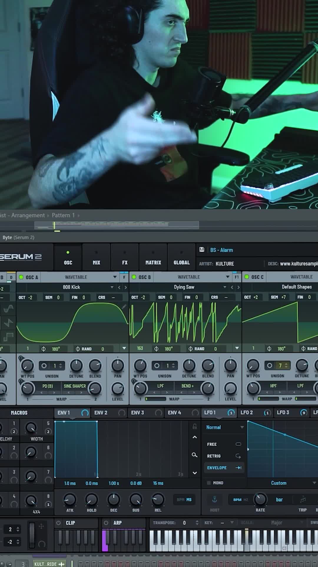
Task: Click the envelope scroll down chevron
Action: coord(195,473)
